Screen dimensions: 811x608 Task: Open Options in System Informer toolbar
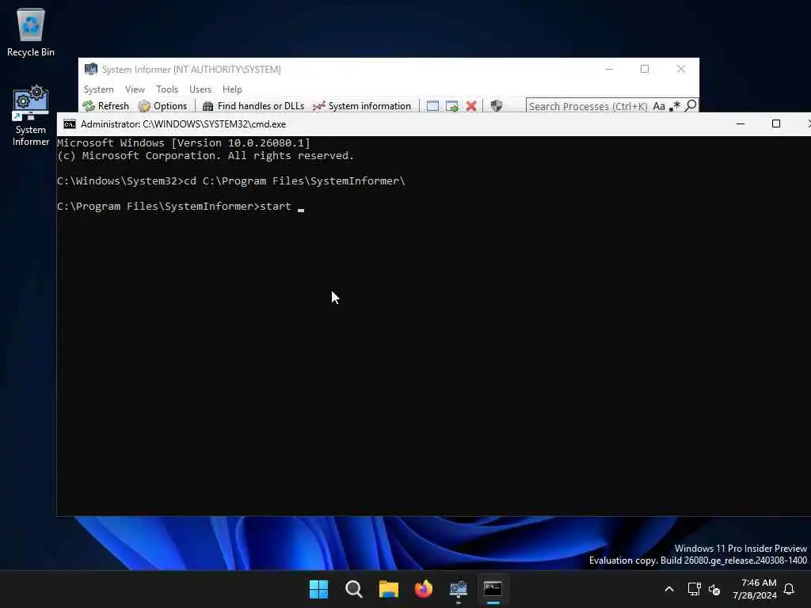pos(163,106)
